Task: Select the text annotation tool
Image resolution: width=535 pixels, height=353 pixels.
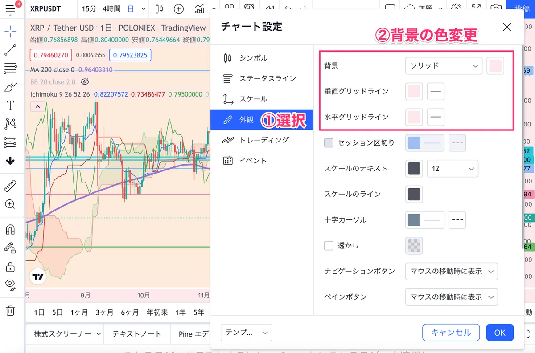Action: [x=10, y=105]
